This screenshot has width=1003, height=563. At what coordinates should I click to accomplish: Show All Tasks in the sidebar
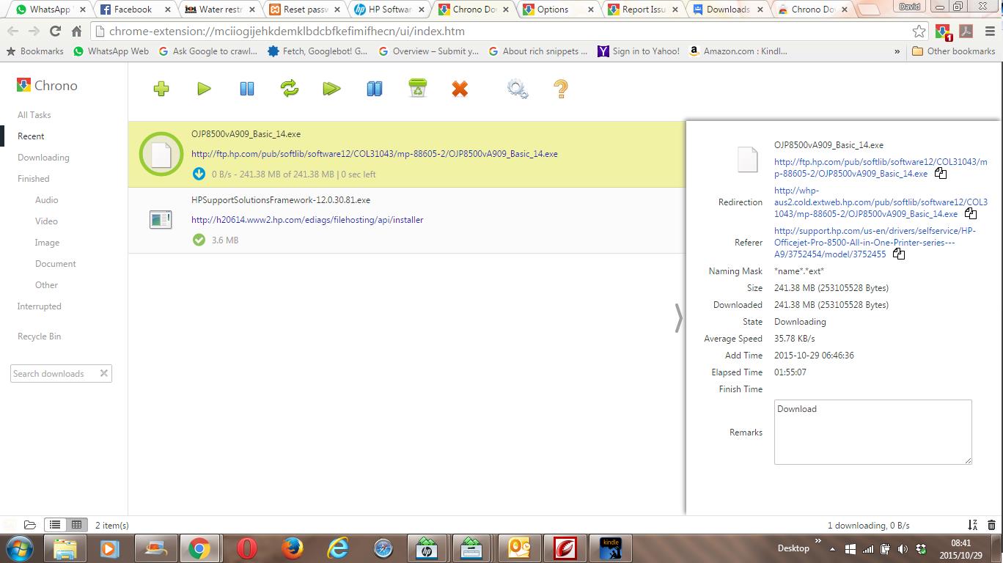pyautogui.click(x=34, y=114)
